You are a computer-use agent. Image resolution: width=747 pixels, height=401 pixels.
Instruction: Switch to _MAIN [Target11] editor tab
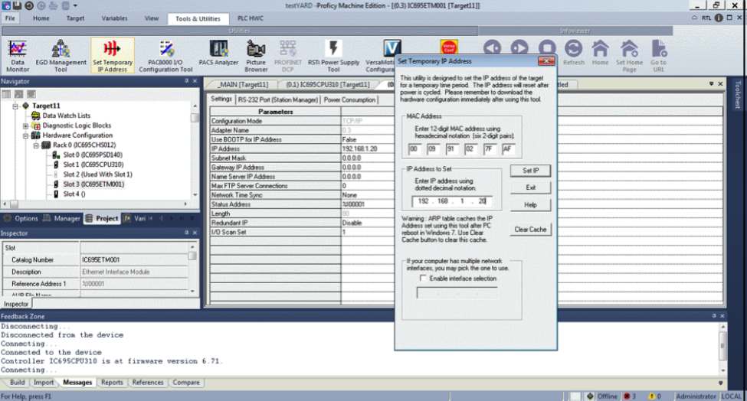[243, 85]
